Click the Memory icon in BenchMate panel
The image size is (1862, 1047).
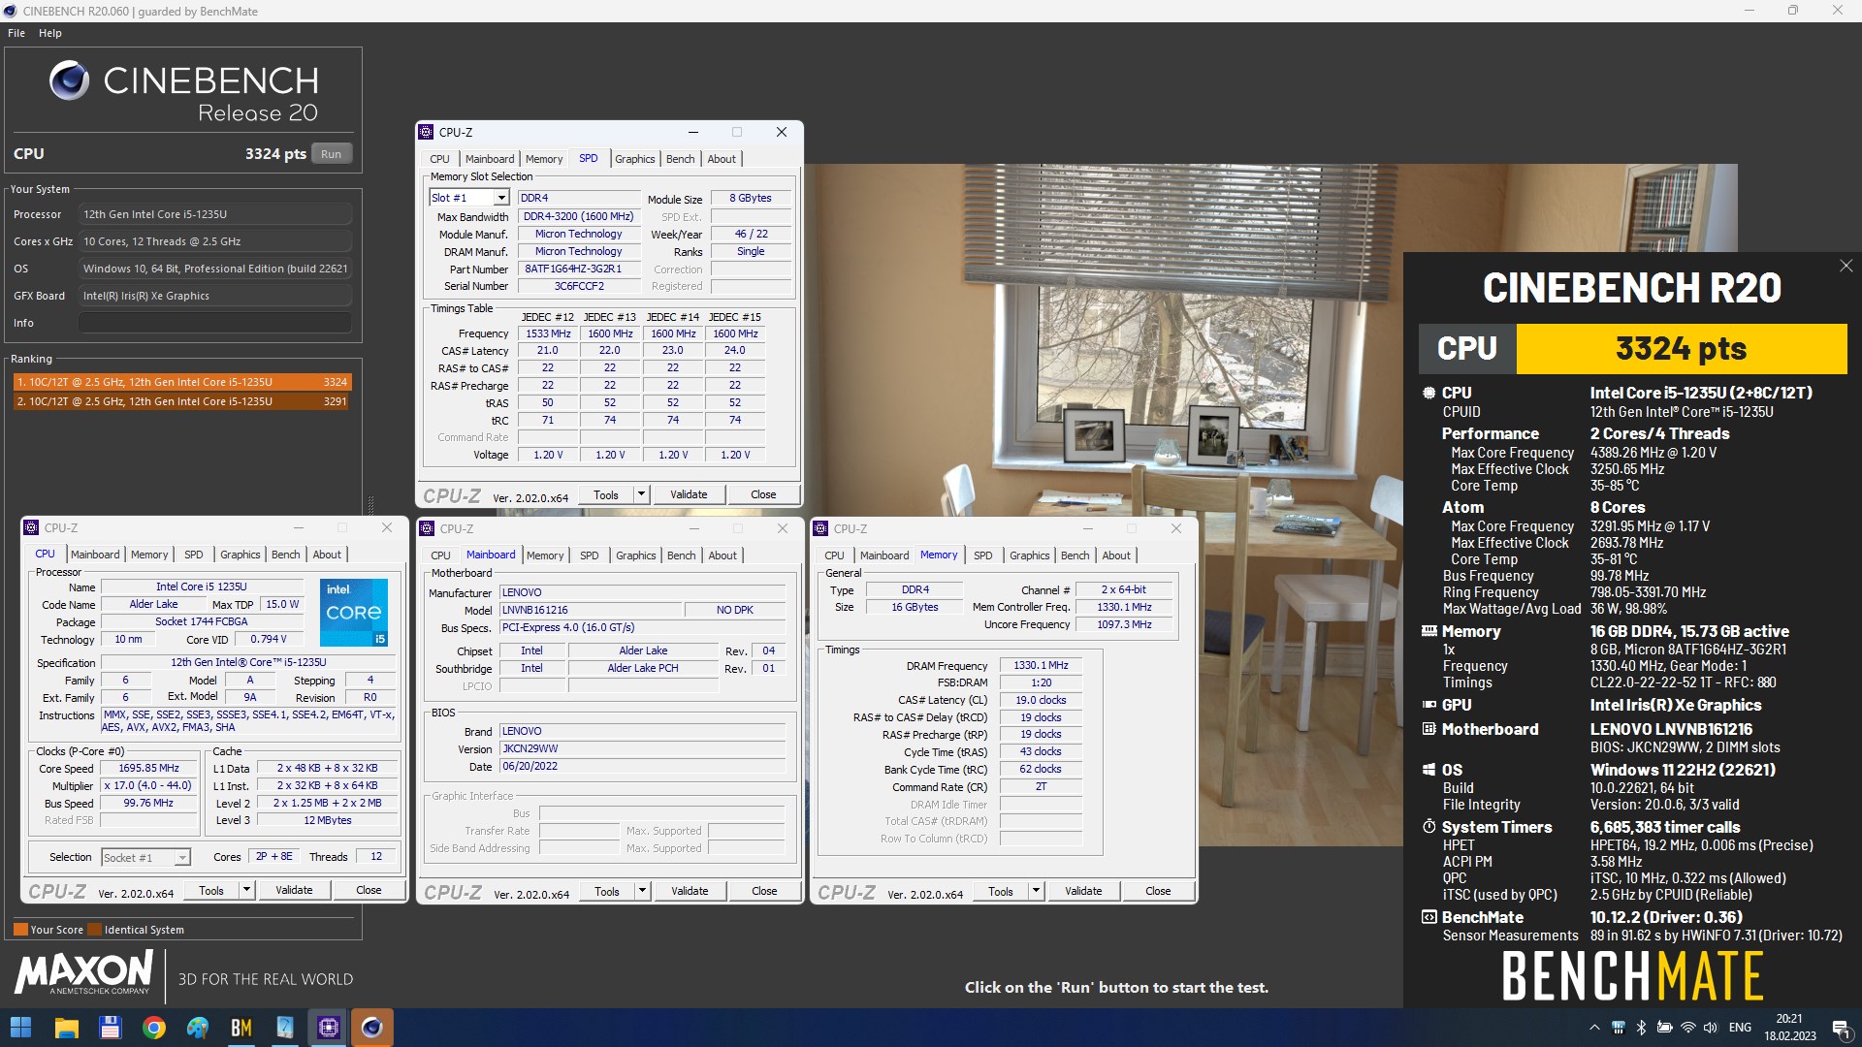(x=1429, y=631)
